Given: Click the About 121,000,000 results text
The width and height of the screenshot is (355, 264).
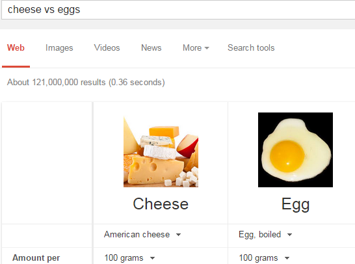Looking at the screenshot, I should pos(86,82).
